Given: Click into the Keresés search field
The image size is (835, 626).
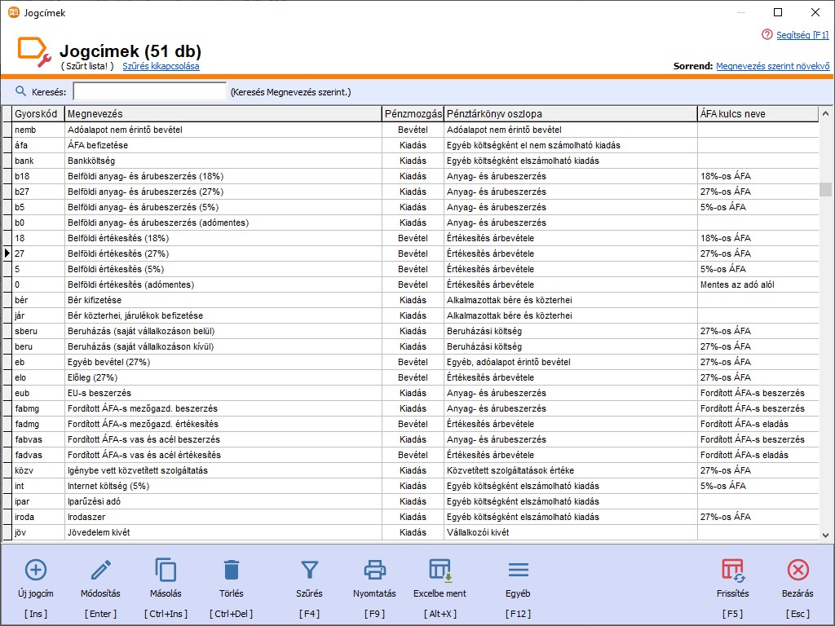Looking at the screenshot, I should (149, 92).
